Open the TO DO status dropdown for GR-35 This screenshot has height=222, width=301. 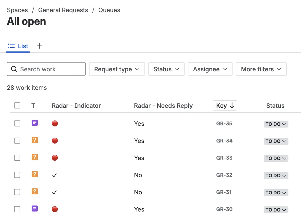click(x=276, y=124)
